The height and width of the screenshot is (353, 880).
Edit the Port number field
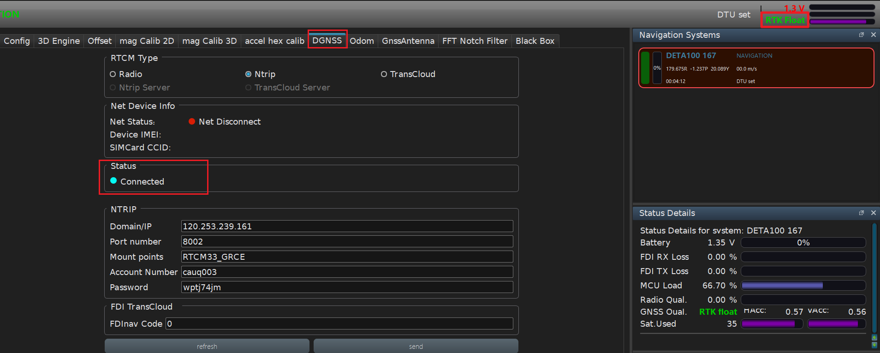tap(347, 241)
